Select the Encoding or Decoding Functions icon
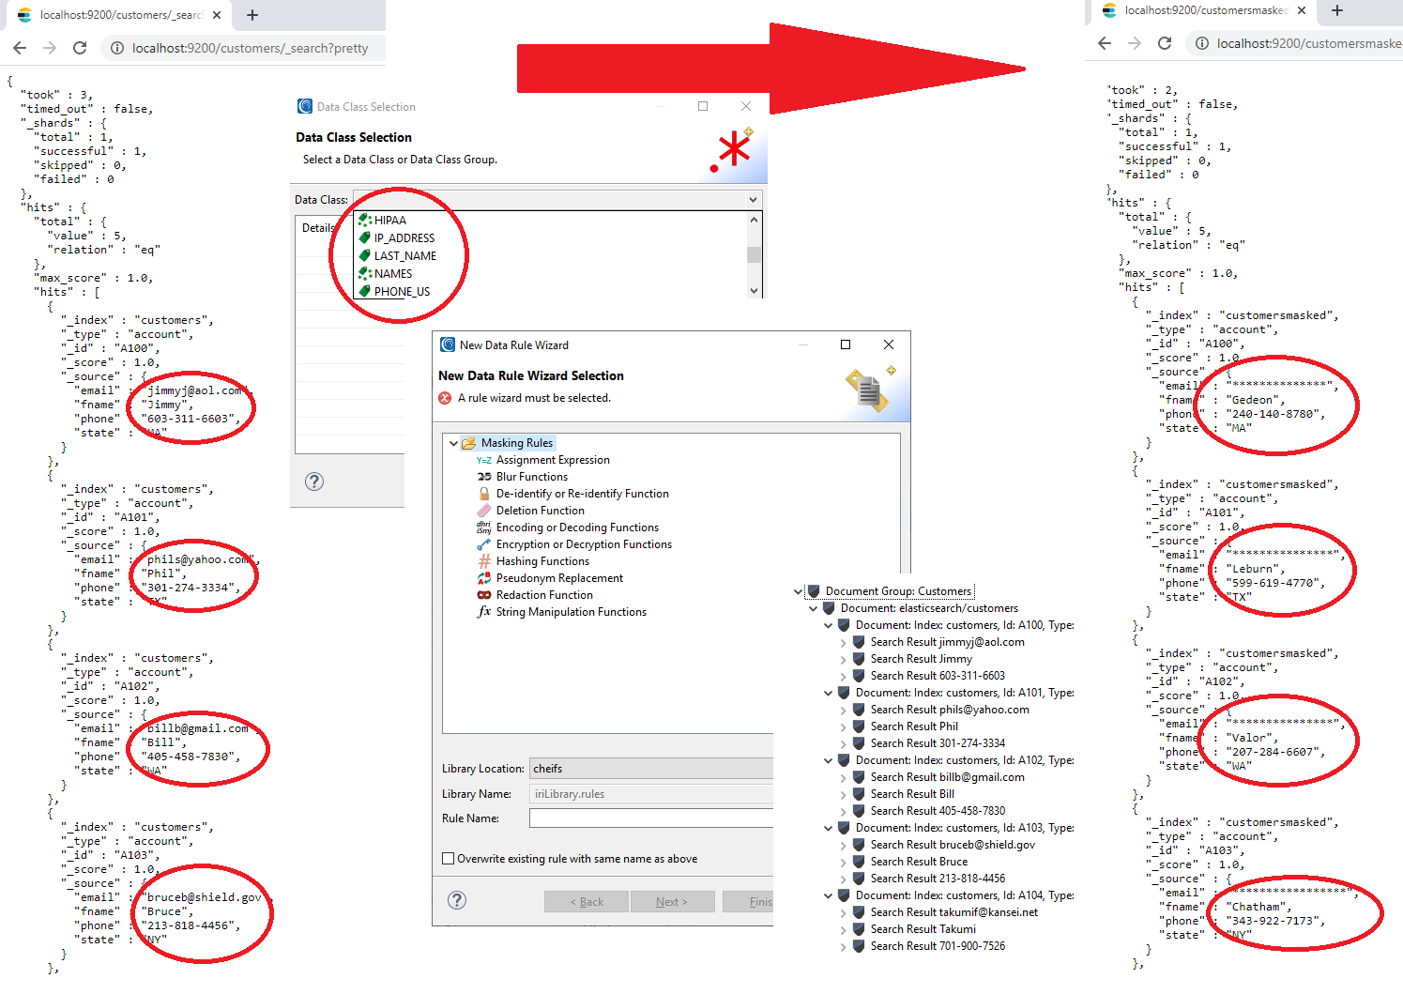The width and height of the screenshot is (1403, 994). pyautogui.click(x=484, y=528)
